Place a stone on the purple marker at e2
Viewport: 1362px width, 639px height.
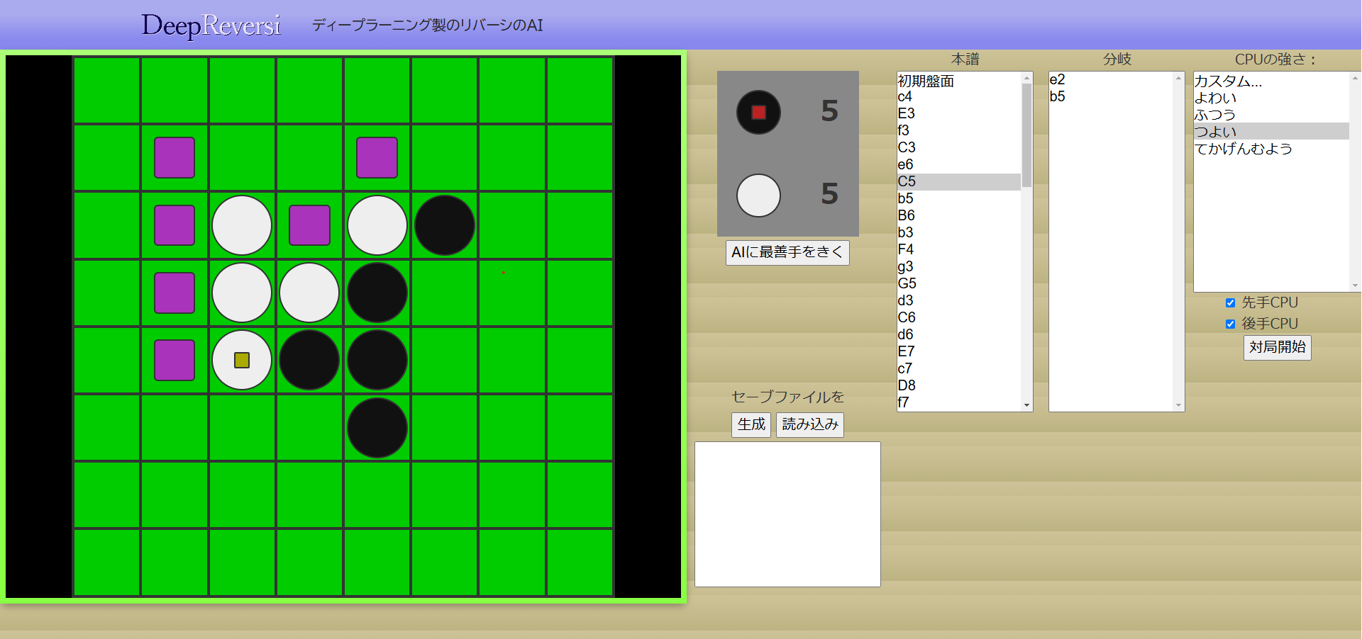coord(377,157)
